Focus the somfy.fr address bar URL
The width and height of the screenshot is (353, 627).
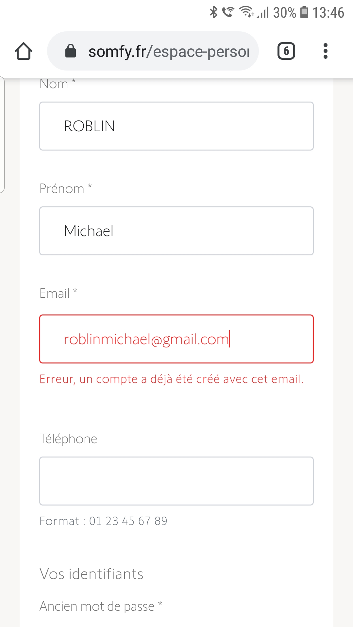tap(169, 51)
